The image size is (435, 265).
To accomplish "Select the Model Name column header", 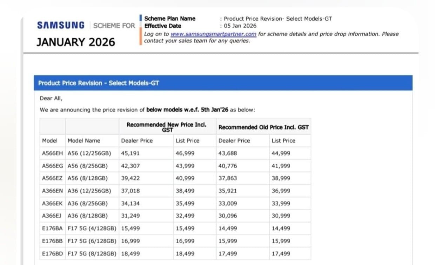I will click(x=84, y=141).
